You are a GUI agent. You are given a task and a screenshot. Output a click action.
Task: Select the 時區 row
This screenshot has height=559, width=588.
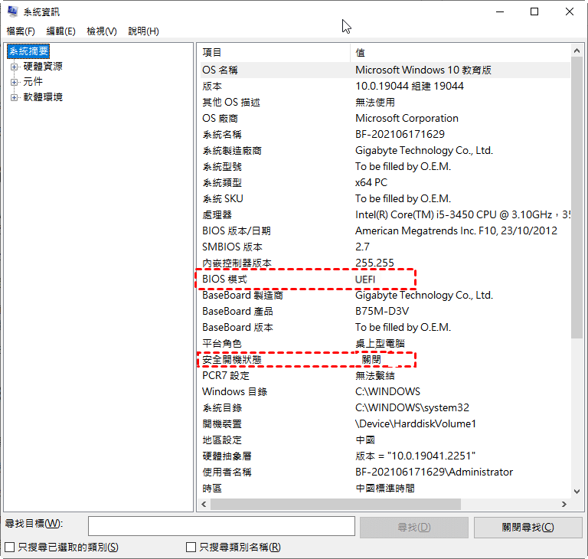[385, 488]
